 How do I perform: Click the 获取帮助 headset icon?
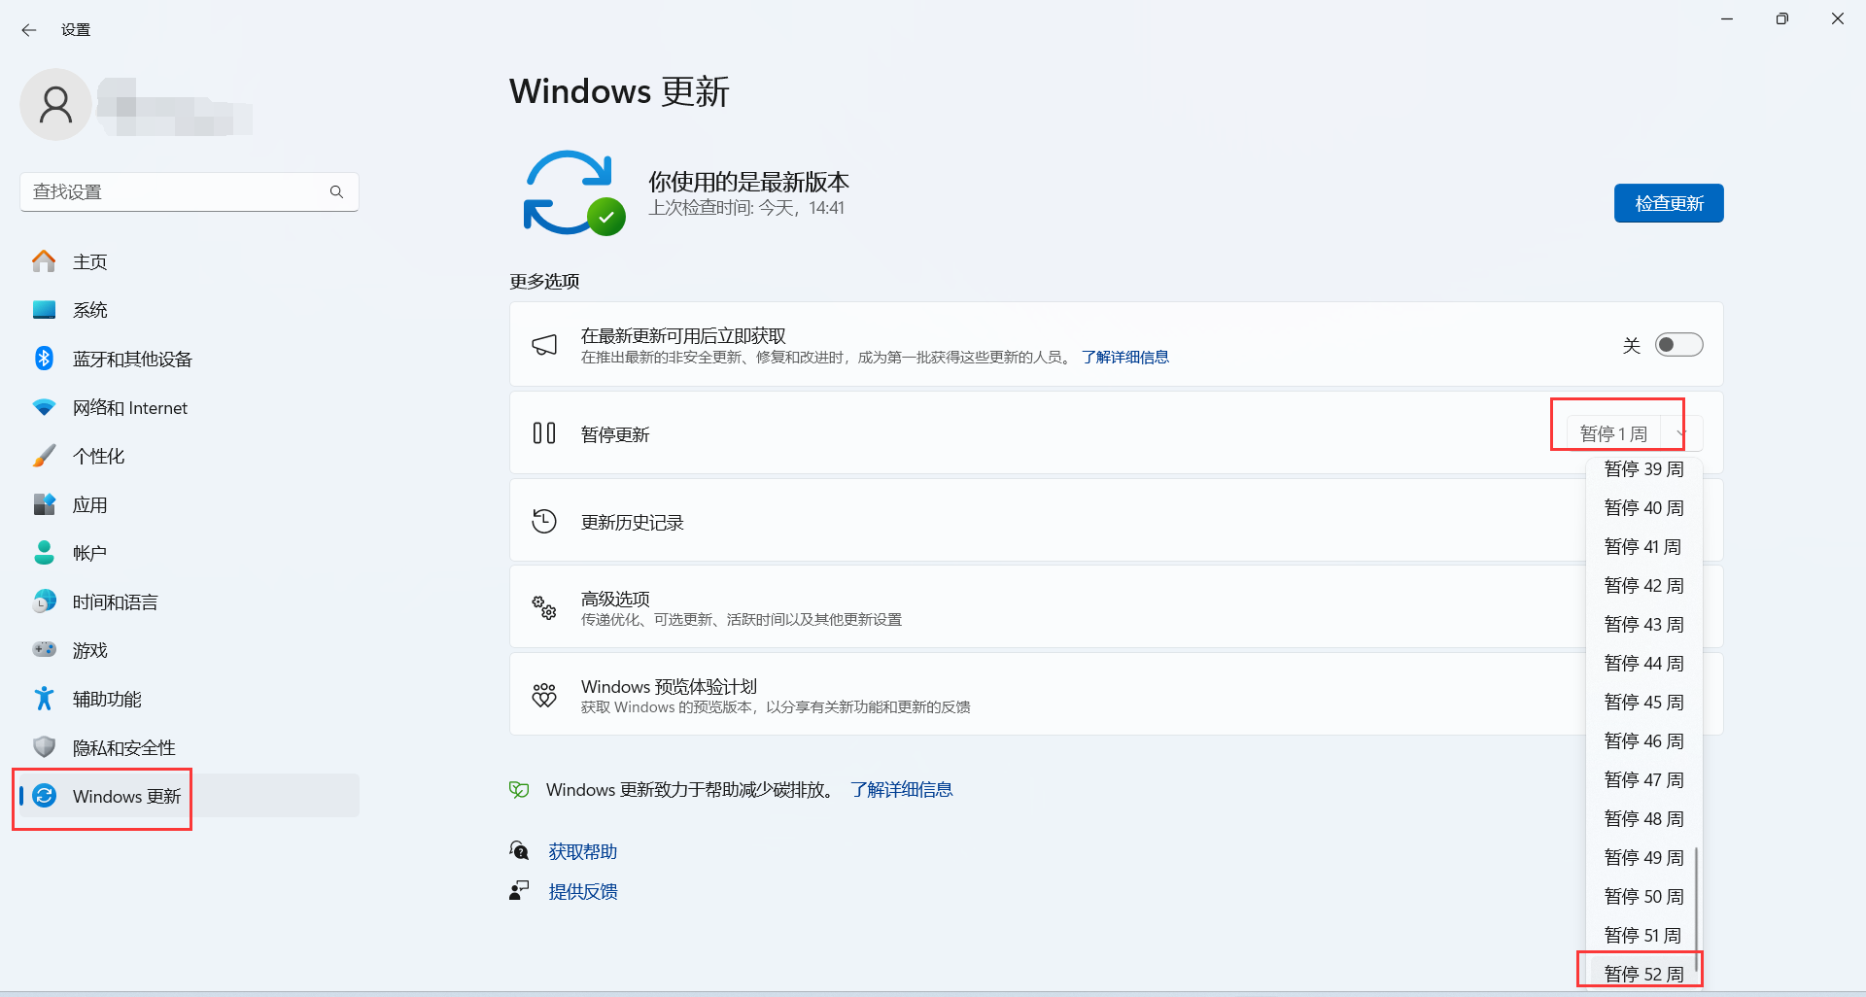click(519, 851)
